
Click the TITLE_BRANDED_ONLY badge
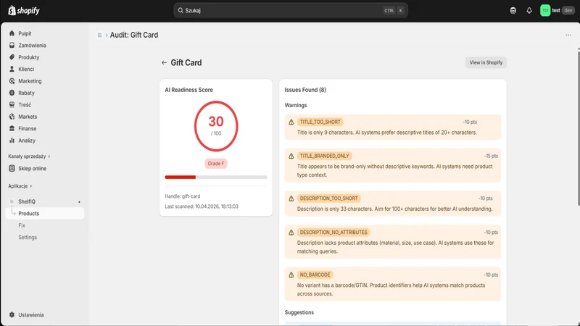(324, 156)
